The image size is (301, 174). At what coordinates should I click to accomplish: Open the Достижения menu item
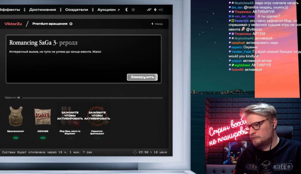pyautogui.click(x=42, y=10)
